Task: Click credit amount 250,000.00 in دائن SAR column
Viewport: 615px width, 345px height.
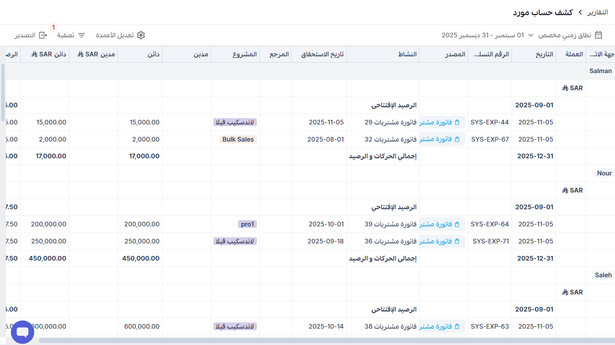Action: point(49,241)
